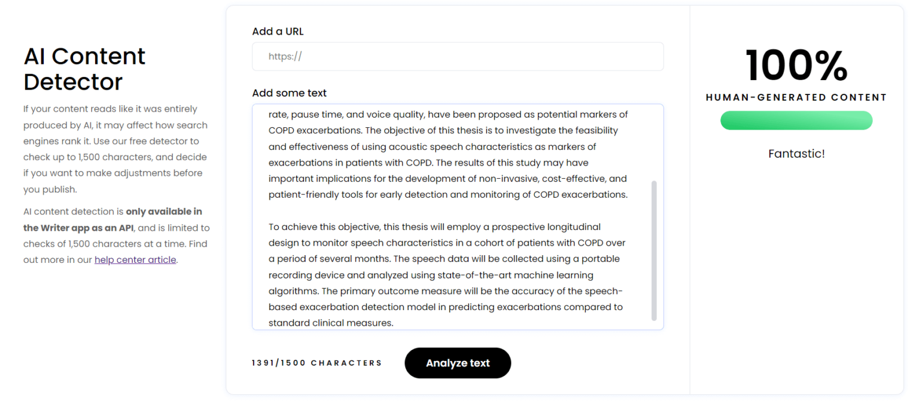919x401 pixels.
Task: Click the 100% score result
Action: 796,65
